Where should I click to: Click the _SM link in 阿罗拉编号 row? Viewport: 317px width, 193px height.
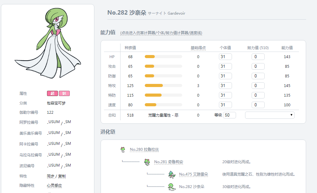[68, 122]
